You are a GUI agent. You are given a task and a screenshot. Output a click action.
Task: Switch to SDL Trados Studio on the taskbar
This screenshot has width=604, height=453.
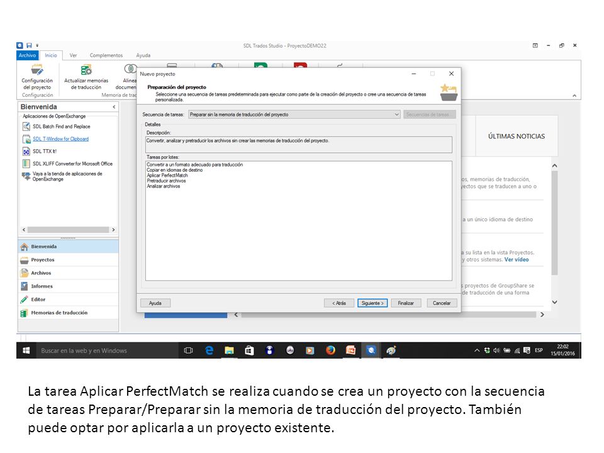tap(371, 350)
